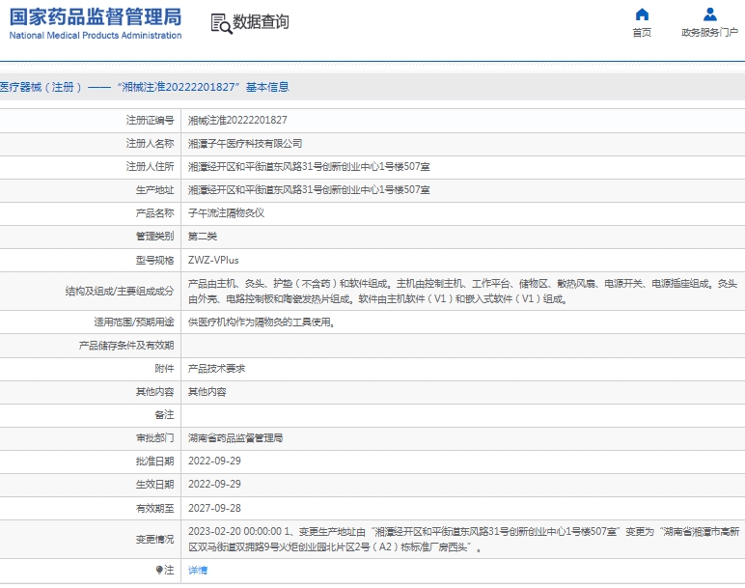
Task: Click the 产品名称 label
Action: click(x=155, y=213)
